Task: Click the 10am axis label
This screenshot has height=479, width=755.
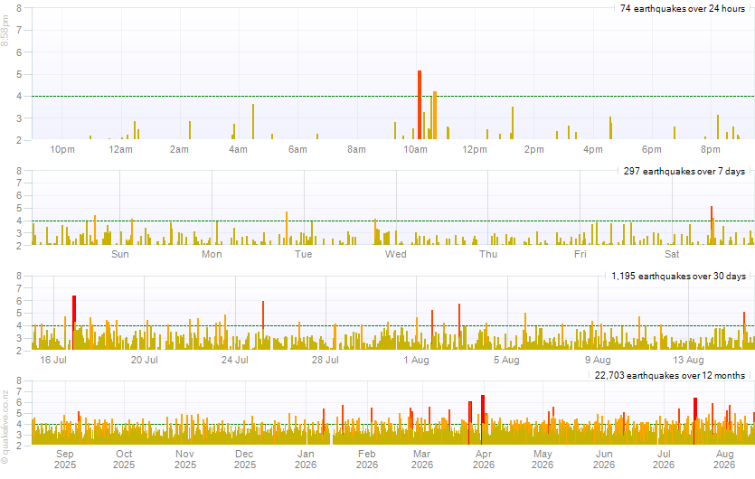Action: pyautogui.click(x=416, y=150)
